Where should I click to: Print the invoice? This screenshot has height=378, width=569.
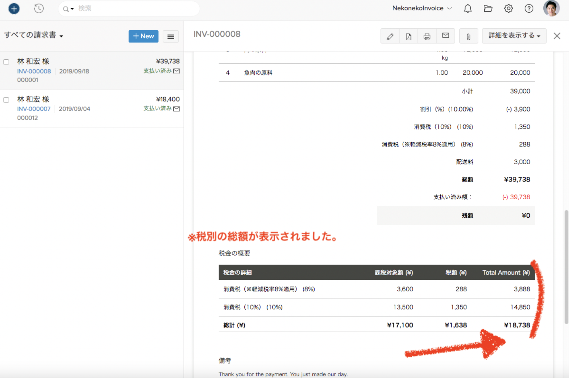pyautogui.click(x=427, y=36)
